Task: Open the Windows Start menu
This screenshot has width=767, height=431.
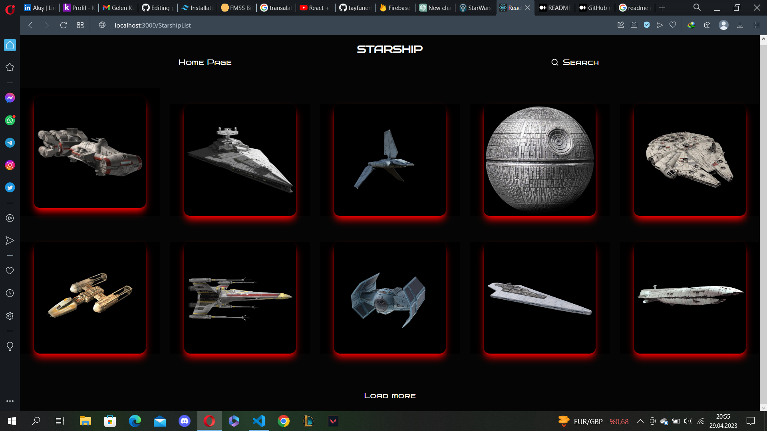Action: click(12, 421)
